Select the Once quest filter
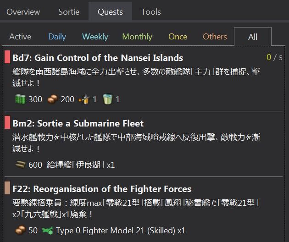289x242 pixels. click(178, 37)
